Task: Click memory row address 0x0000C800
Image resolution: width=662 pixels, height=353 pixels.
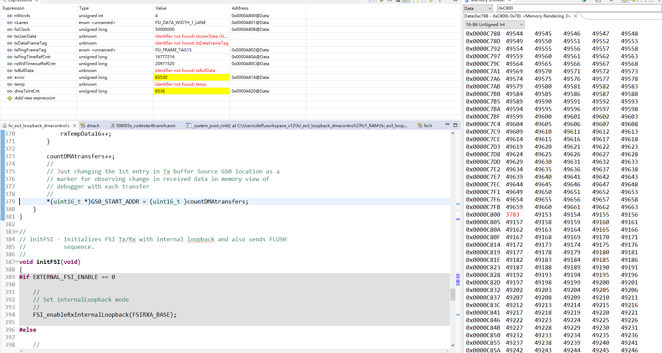Action: click(483, 215)
